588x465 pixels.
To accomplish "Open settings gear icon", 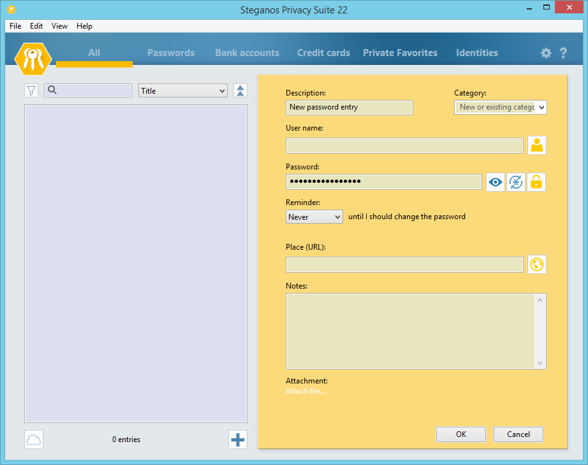I will [546, 53].
